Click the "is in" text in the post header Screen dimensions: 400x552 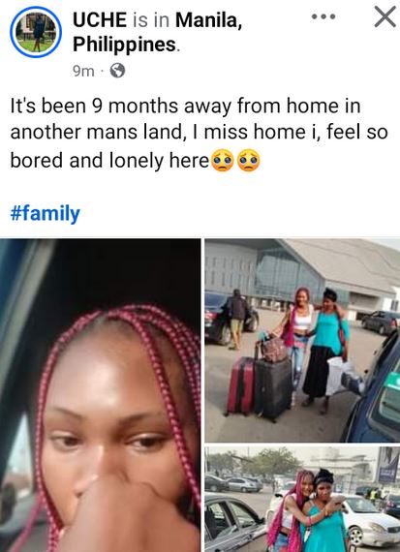[151, 19]
